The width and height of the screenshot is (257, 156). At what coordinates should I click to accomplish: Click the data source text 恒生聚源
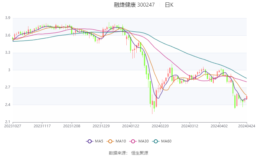point(140,153)
